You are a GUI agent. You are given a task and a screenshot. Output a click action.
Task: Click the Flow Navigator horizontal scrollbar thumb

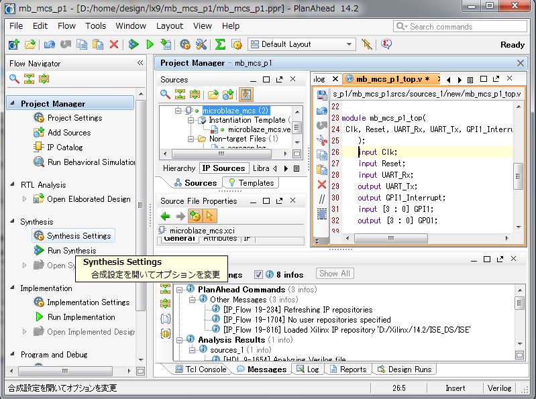tap(65, 371)
